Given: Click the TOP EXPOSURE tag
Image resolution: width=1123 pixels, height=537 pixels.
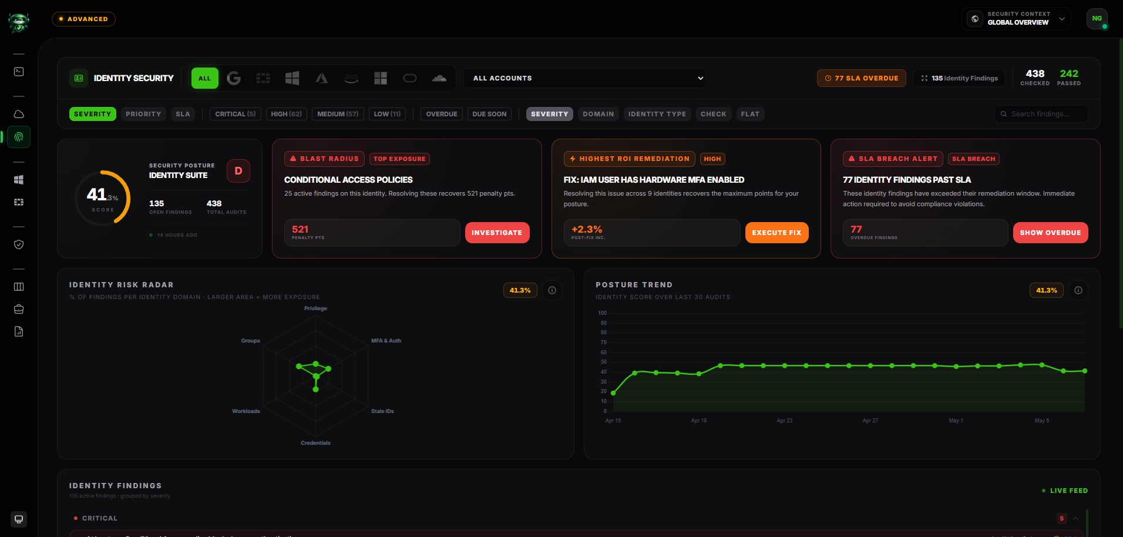Looking at the screenshot, I should pyautogui.click(x=399, y=159).
